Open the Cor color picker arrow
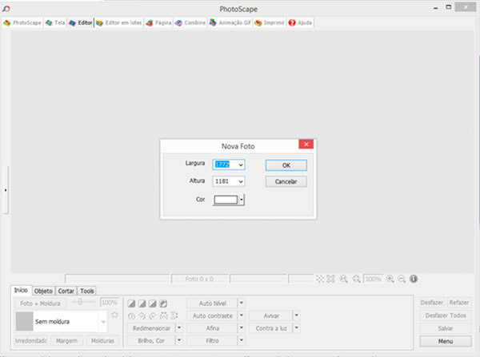Image resolution: width=480 pixels, height=357 pixels. pos(242,200)
